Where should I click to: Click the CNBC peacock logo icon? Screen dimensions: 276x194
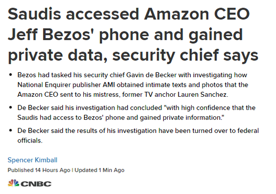pos(14,183)
